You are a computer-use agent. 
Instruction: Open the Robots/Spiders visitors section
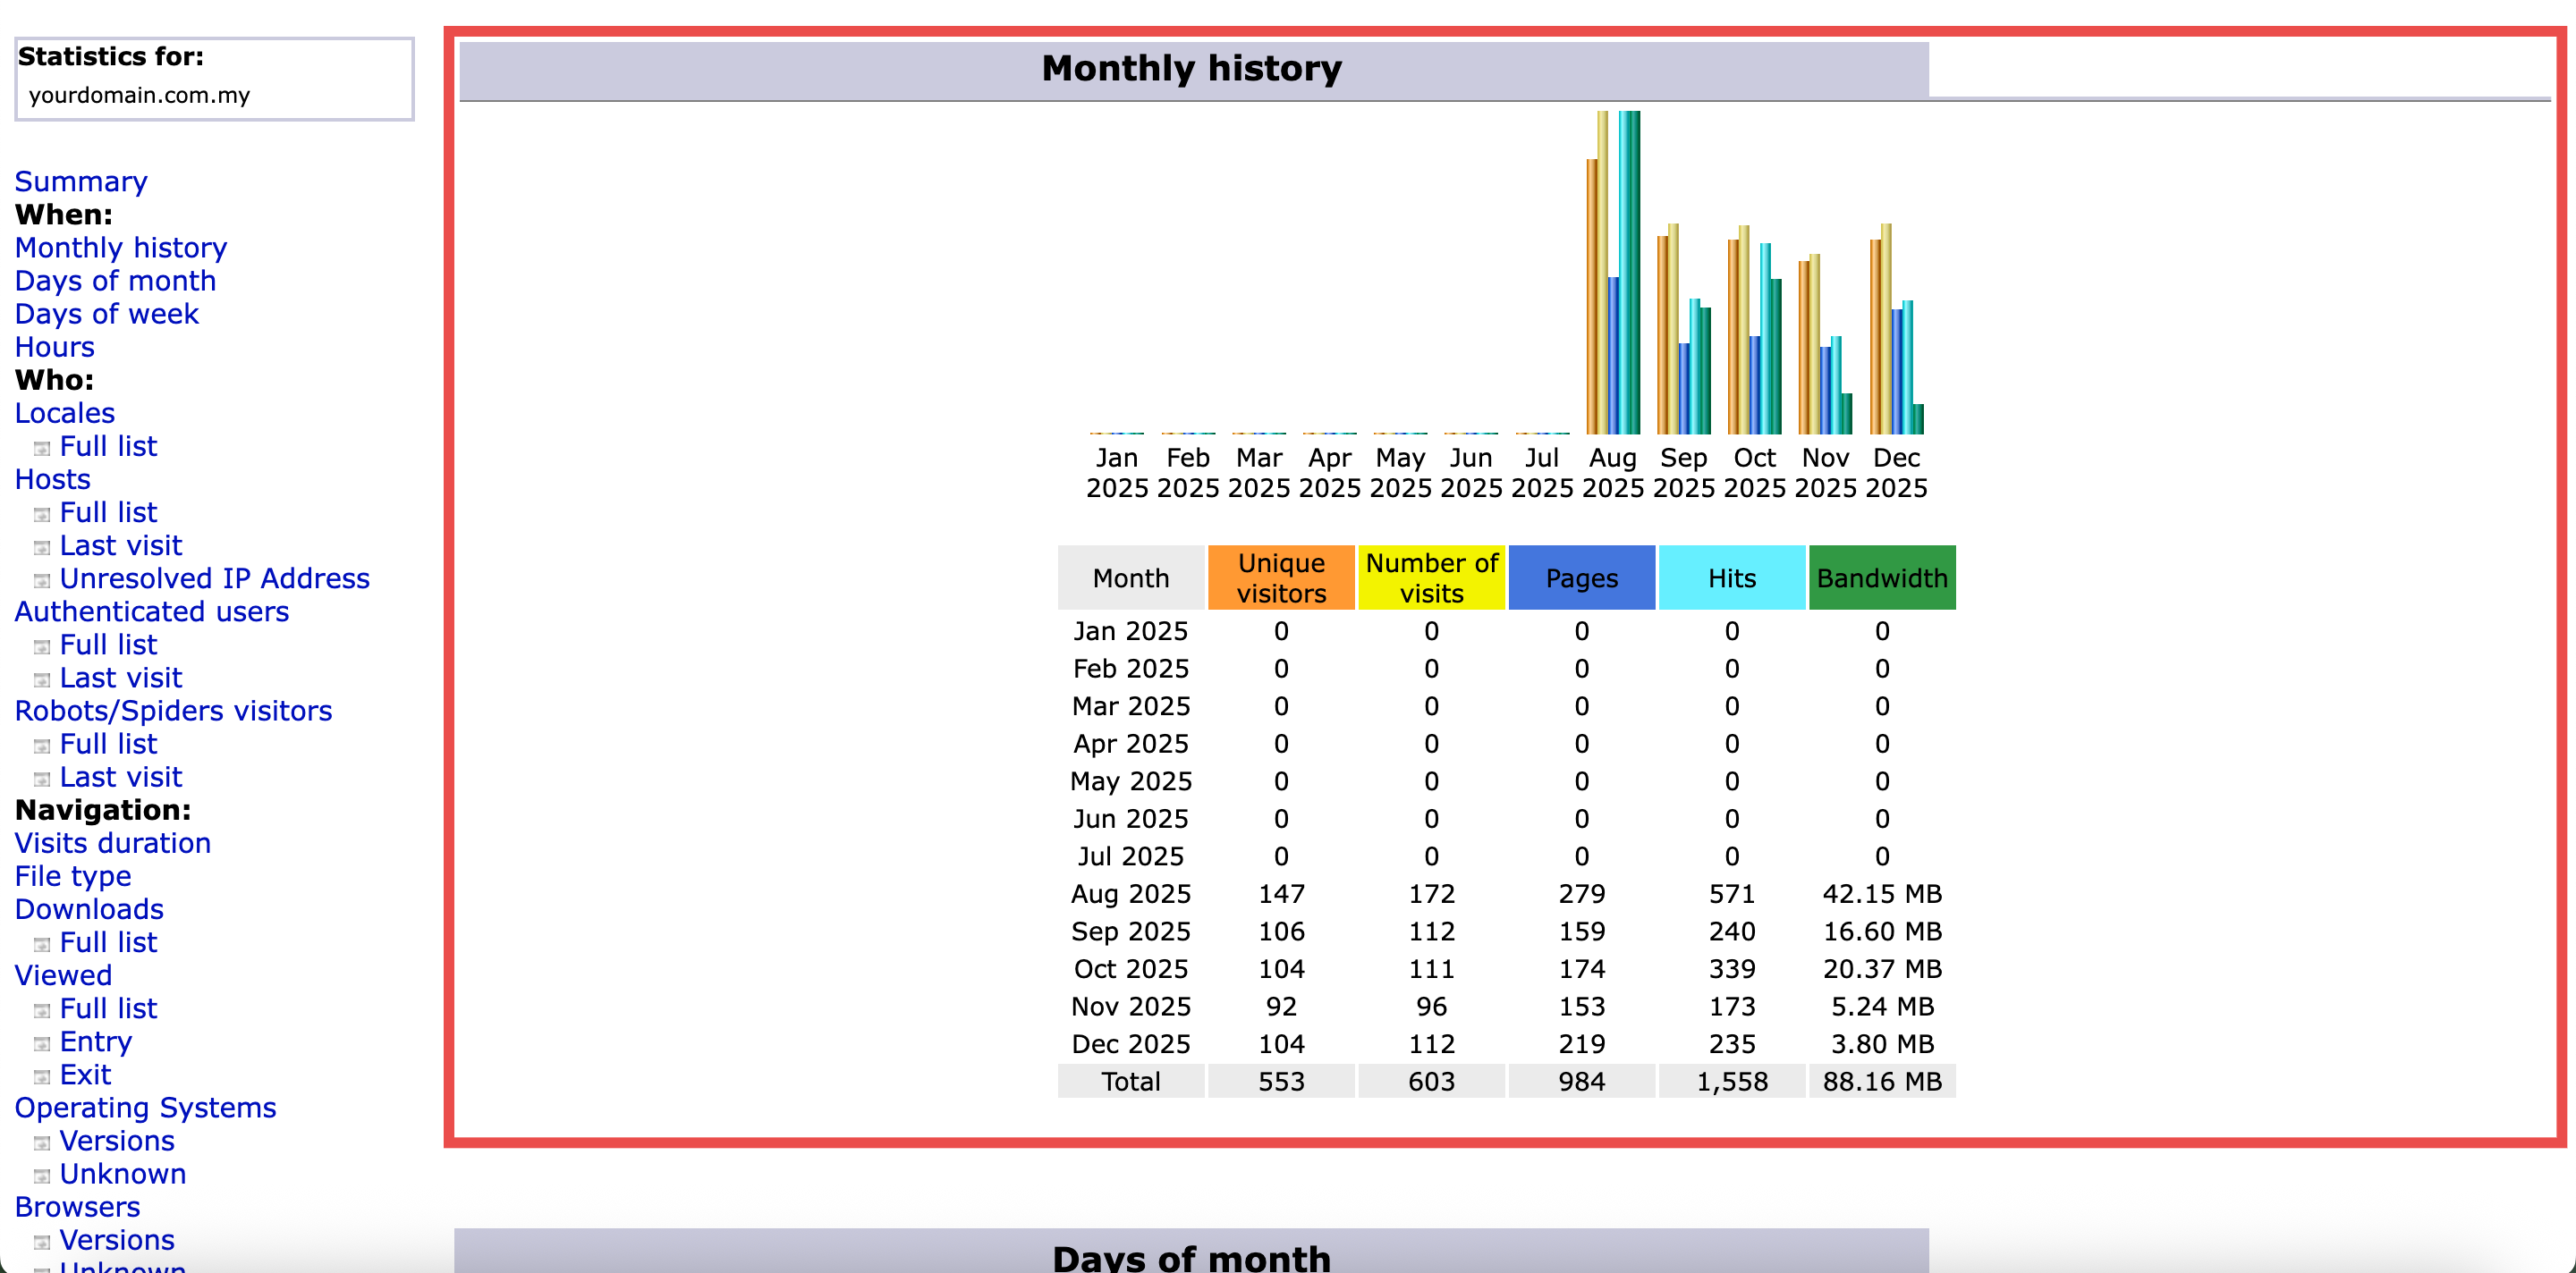(173, 711)
